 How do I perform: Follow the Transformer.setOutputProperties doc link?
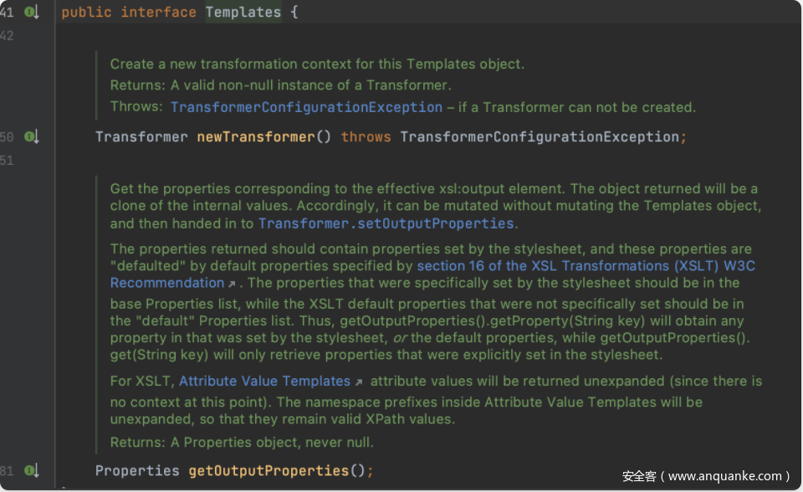pos(386,223)
